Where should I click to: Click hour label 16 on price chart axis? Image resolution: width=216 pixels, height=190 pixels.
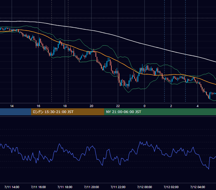pos(38,106)
